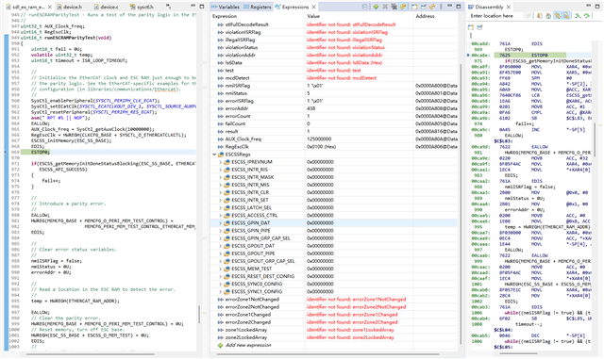The height and width of the screenshot is (359, 604).
Task: Click Home icon in Disassembly toolbar
Action: coord(548,16)
